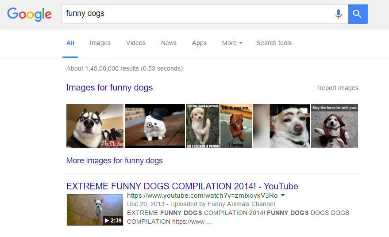The height and width of the screenshot is (237, 389).
Task: Expand the More dropdown menu
Action: (x=232, y=43)
